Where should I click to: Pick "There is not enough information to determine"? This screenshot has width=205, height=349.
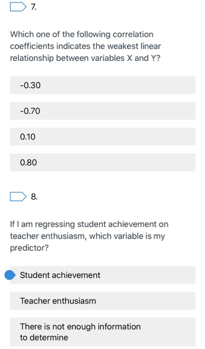[103, 332]
